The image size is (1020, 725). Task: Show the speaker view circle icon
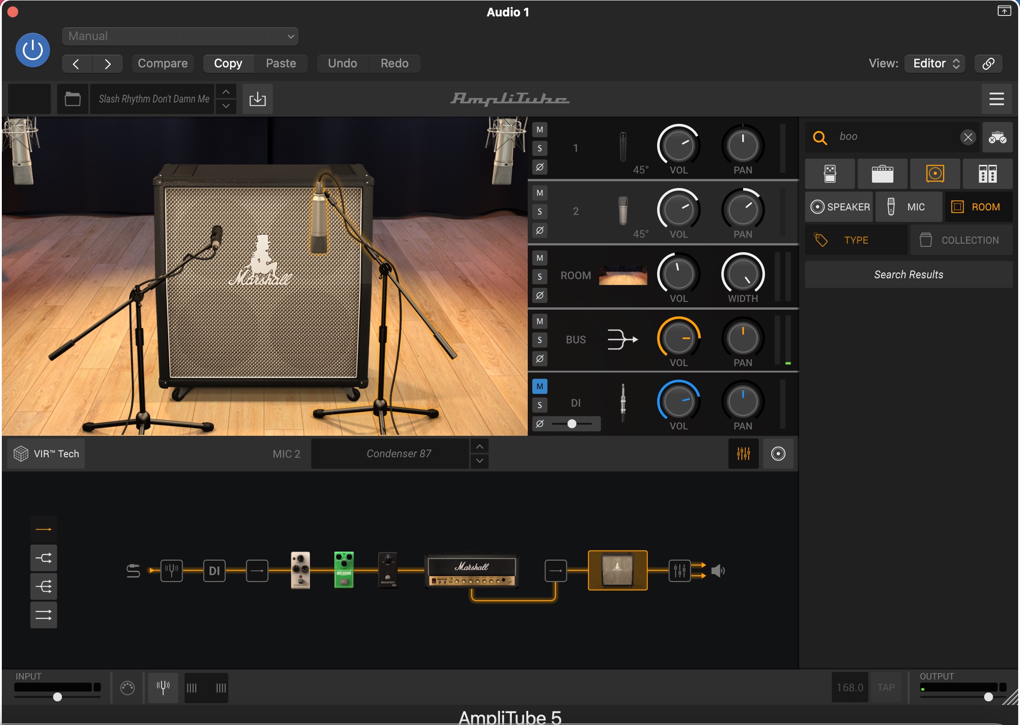[x=778, y=454]
